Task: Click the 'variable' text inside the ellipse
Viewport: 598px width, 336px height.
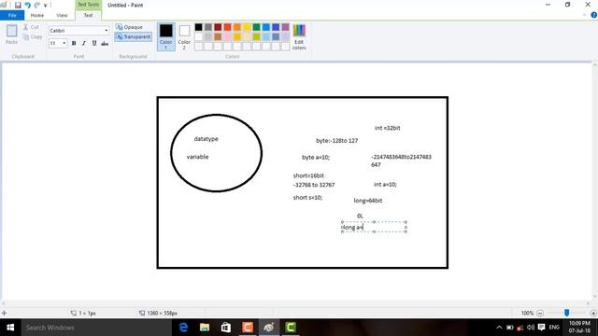Action: tap(197, 157)
